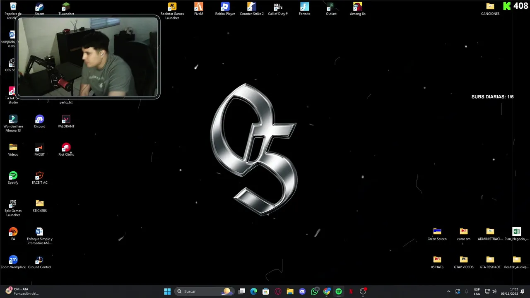Open the FiveM desktop icon

(x=199, y=9)
